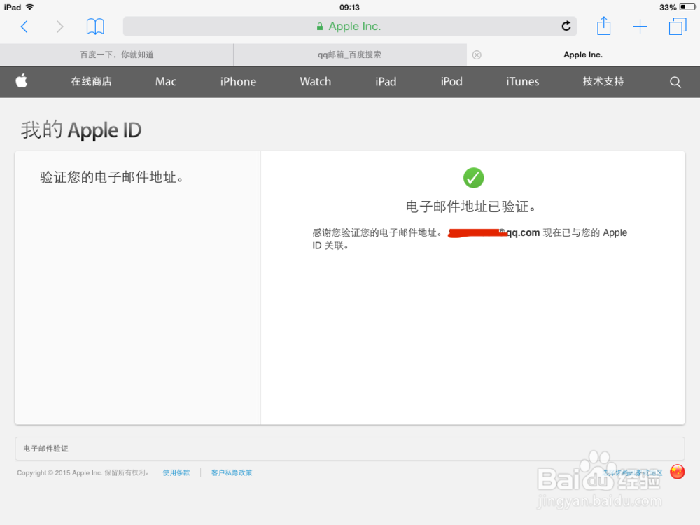Open the 客户私隐政策 link
This screenshot has width=700, height=525.
tap(232, 472)
